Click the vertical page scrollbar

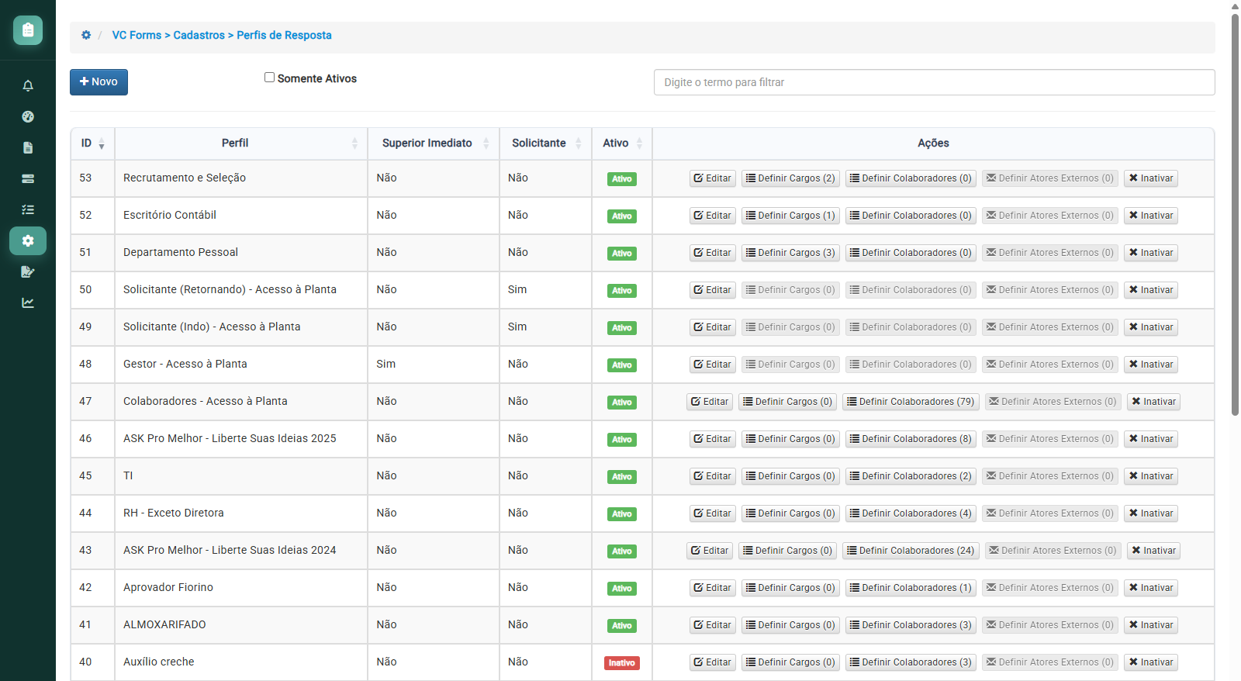[1235, 213]
